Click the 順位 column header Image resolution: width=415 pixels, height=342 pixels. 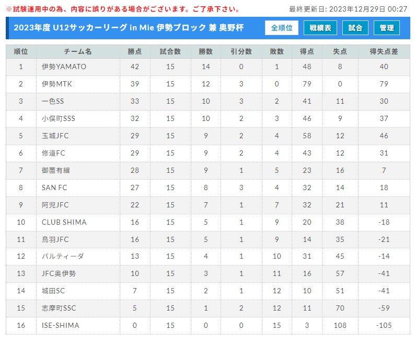tap(21, 51)
